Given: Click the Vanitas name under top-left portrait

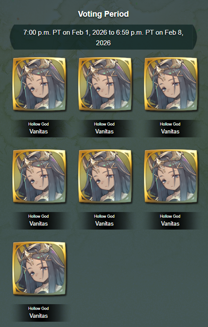Looking at the screenshot, I should click(39, 131).
